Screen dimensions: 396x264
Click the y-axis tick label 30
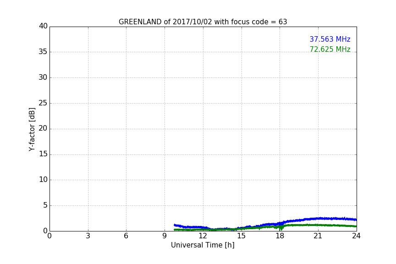point(43,77)
